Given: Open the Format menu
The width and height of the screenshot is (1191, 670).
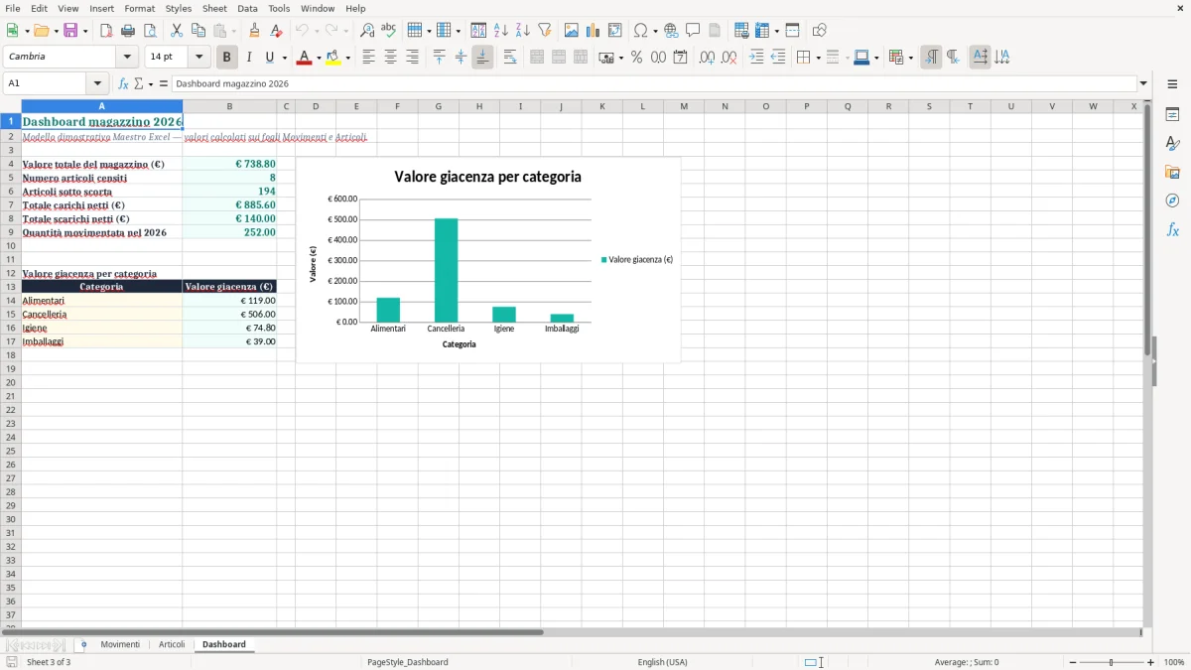Looking at the screenshot, I should [x=140, y=8].
